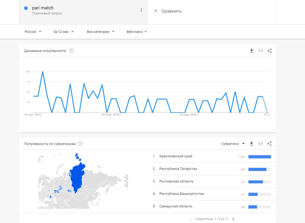Open the pari match term options menu
305x223 pixels.
pyautogui.click(x=141, y=10)
